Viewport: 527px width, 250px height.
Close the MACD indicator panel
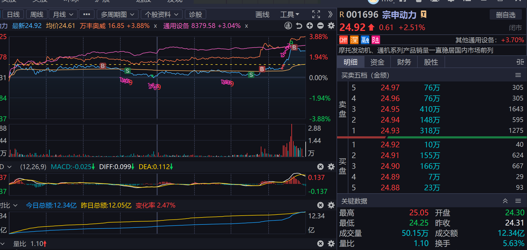pos(320,167)
